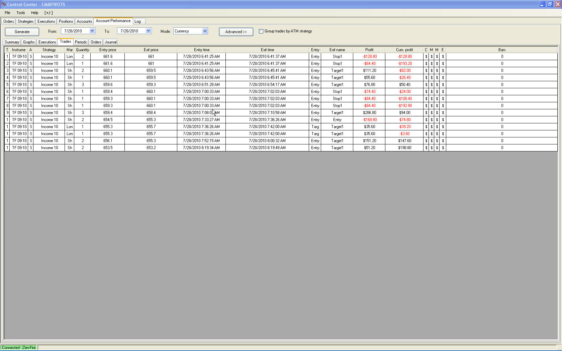
Task: Switch to the Positions tab
Action: pyautogui.click(x=66, y=21)
